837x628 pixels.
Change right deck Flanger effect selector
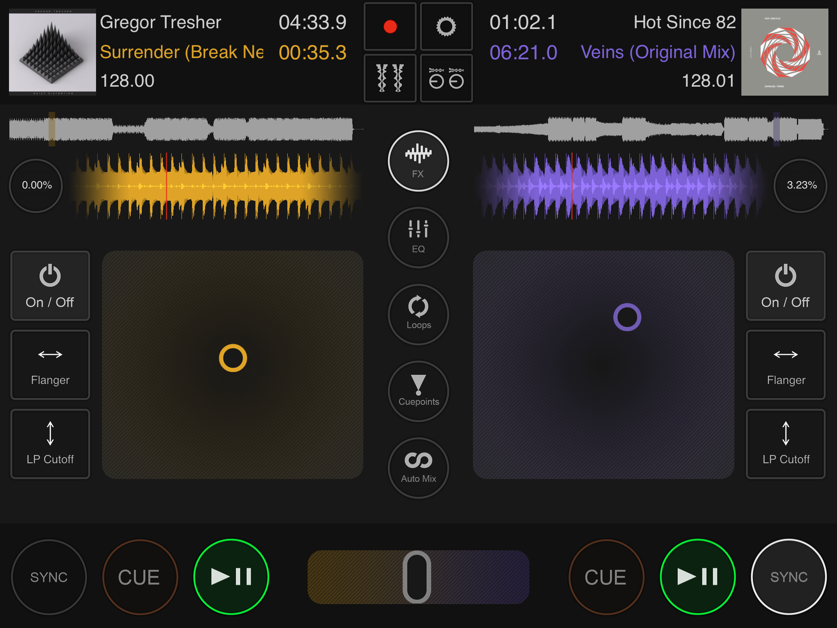point(786,365)
